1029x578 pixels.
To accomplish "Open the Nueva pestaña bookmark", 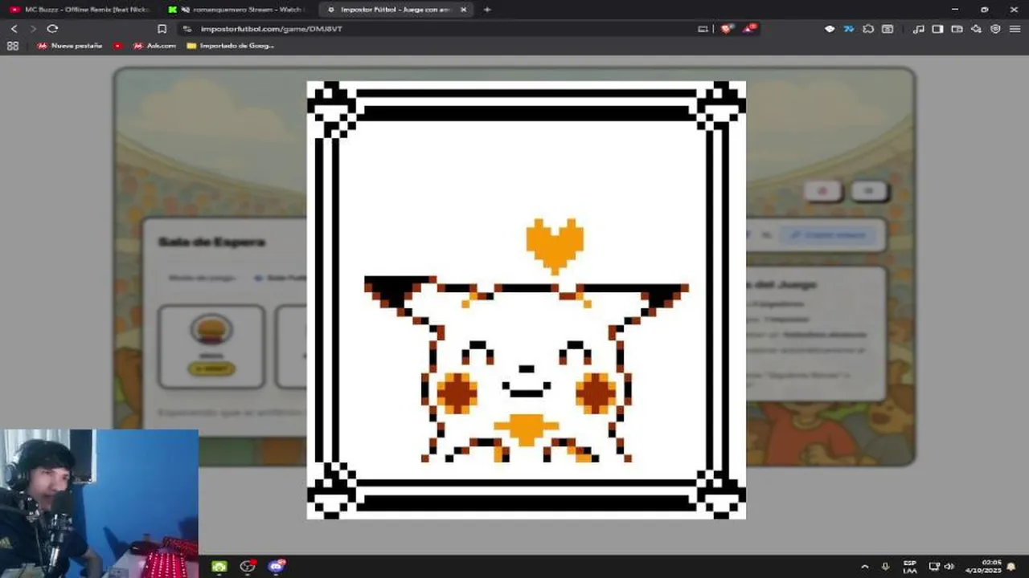I will coord(70,46).
